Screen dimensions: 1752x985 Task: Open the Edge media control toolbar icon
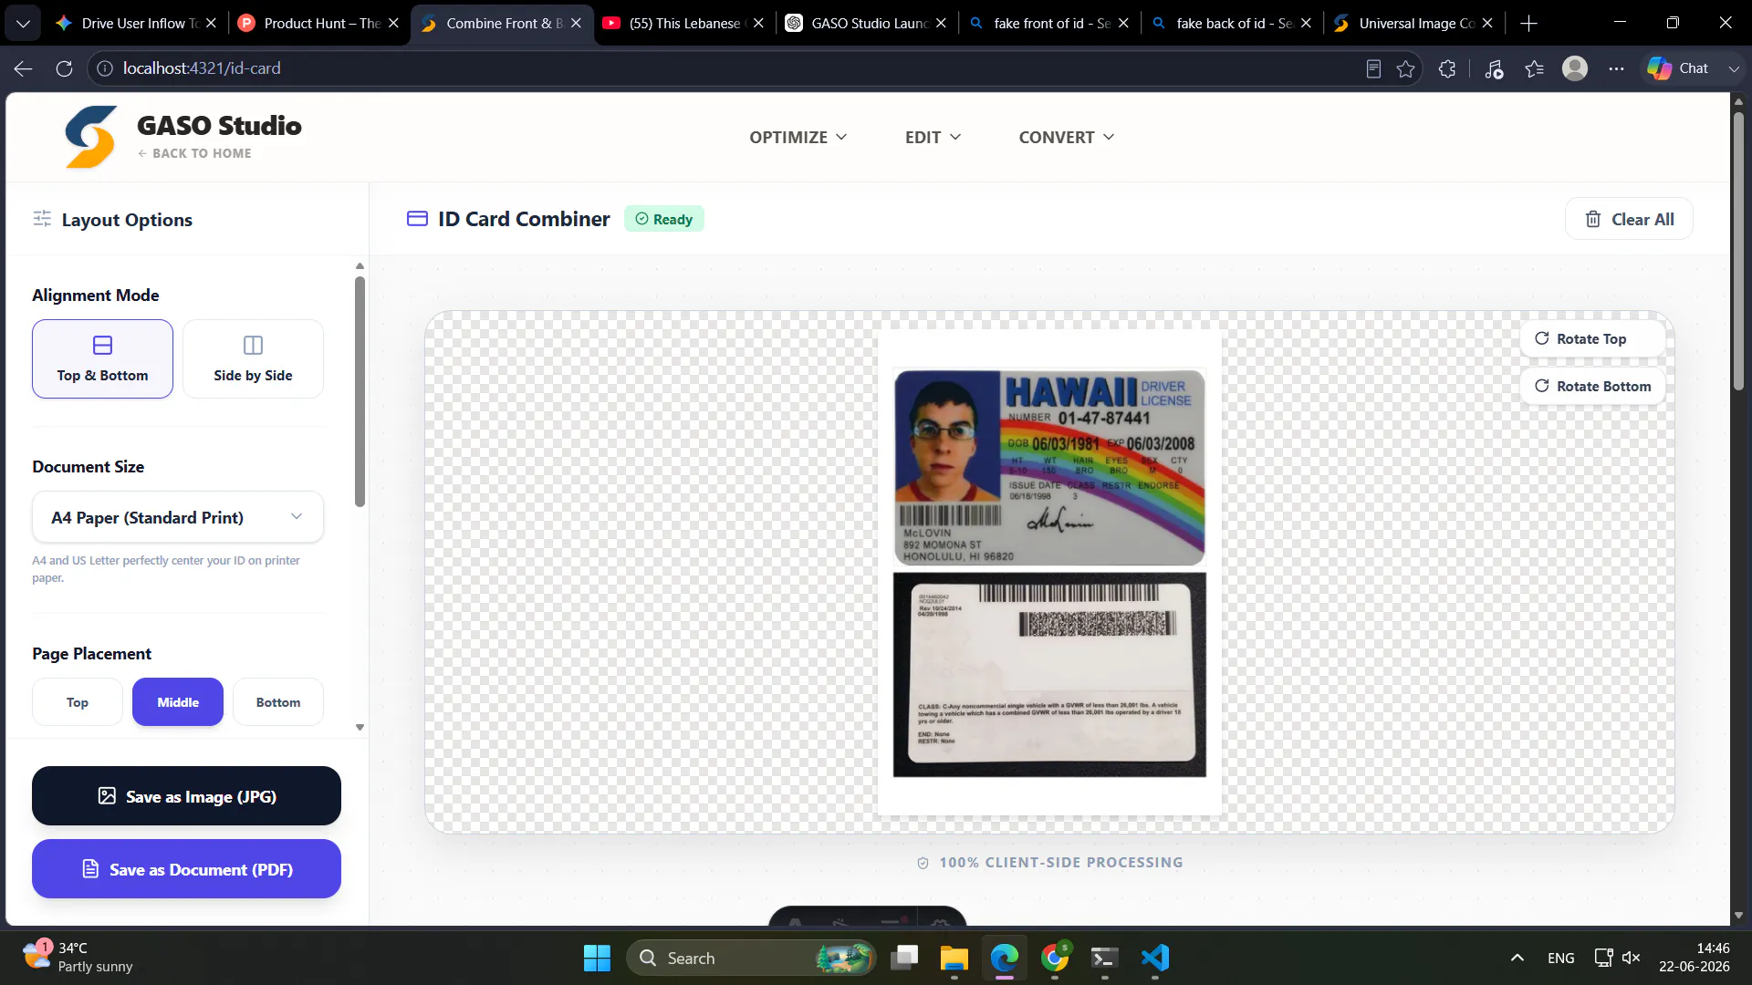(1494, 68)
